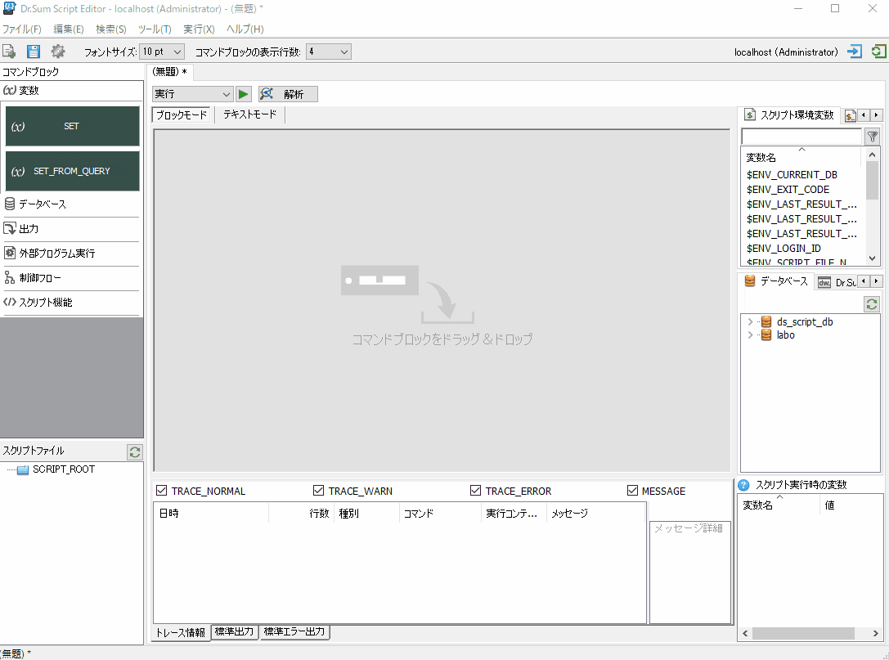Select the SET command block
Screen dimensions: 889x660
(x=71, y=126)
